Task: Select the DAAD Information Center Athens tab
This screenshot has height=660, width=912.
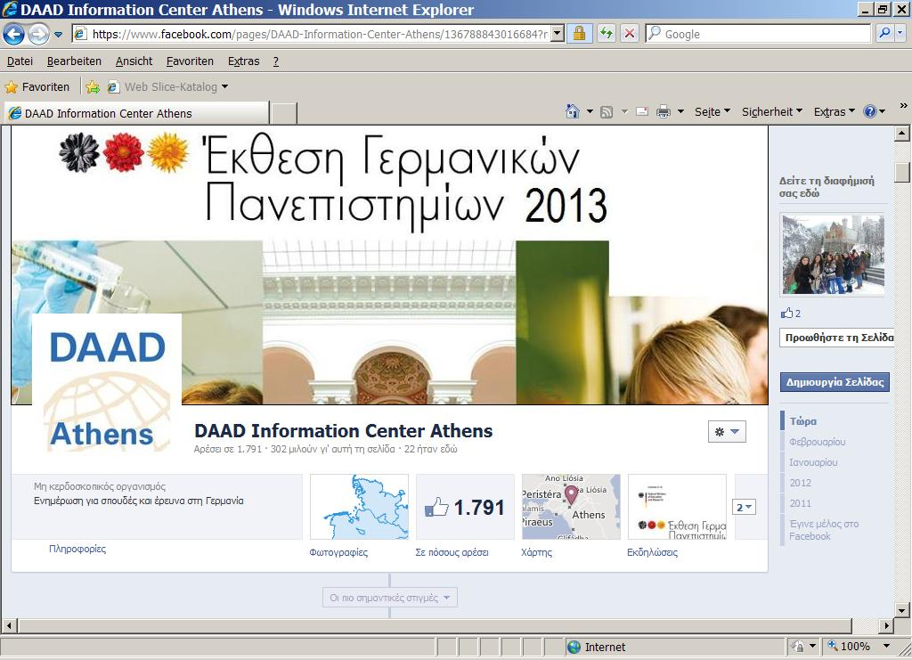Action: 137,113
